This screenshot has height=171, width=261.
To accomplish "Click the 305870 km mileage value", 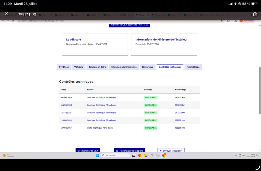I will point(180,105).
